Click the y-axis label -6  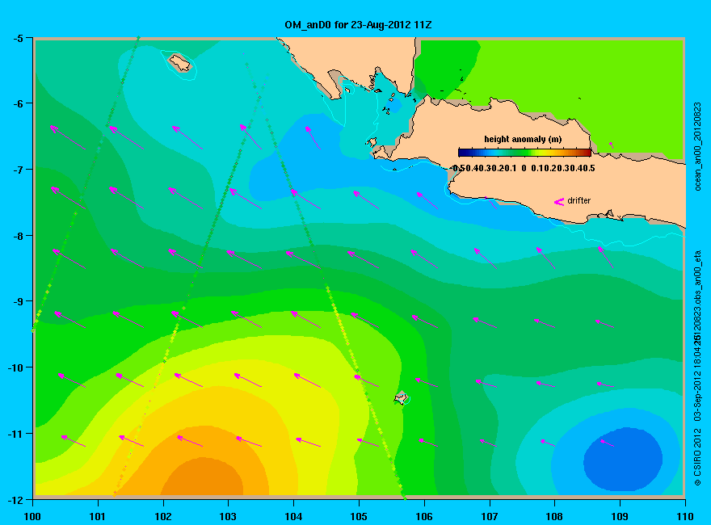[18, 104]
